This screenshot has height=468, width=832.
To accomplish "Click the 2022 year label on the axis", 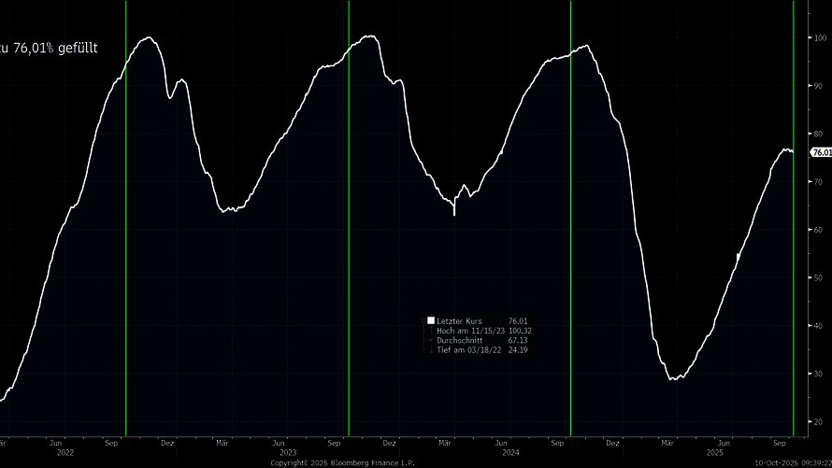I will [65, 452].
